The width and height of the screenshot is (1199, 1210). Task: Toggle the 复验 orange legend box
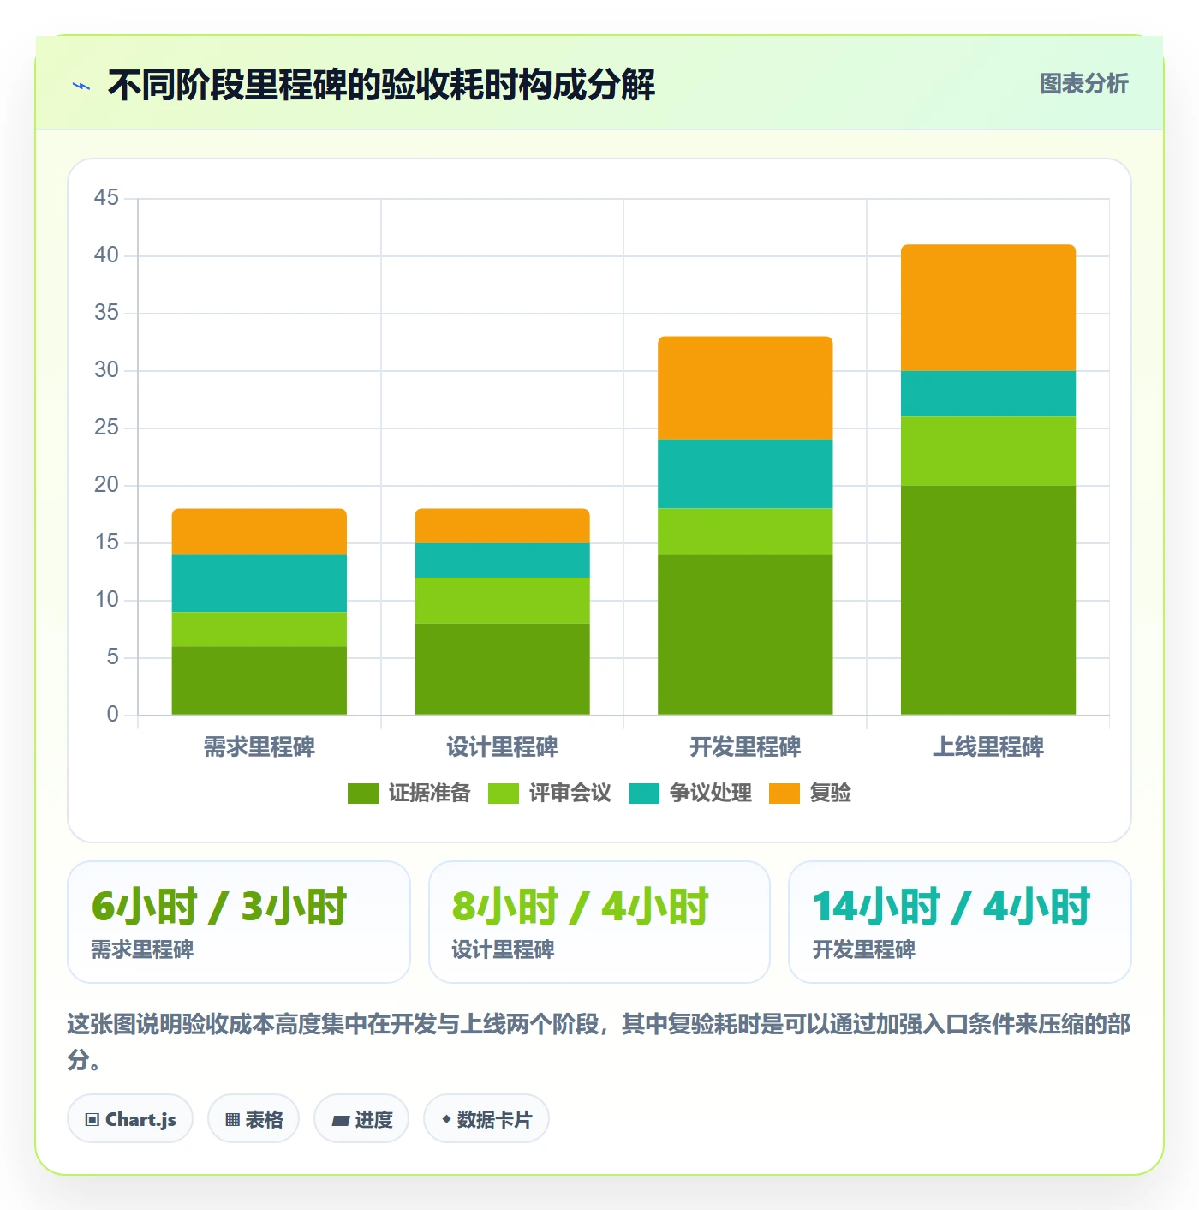click(x=784, y=794)
